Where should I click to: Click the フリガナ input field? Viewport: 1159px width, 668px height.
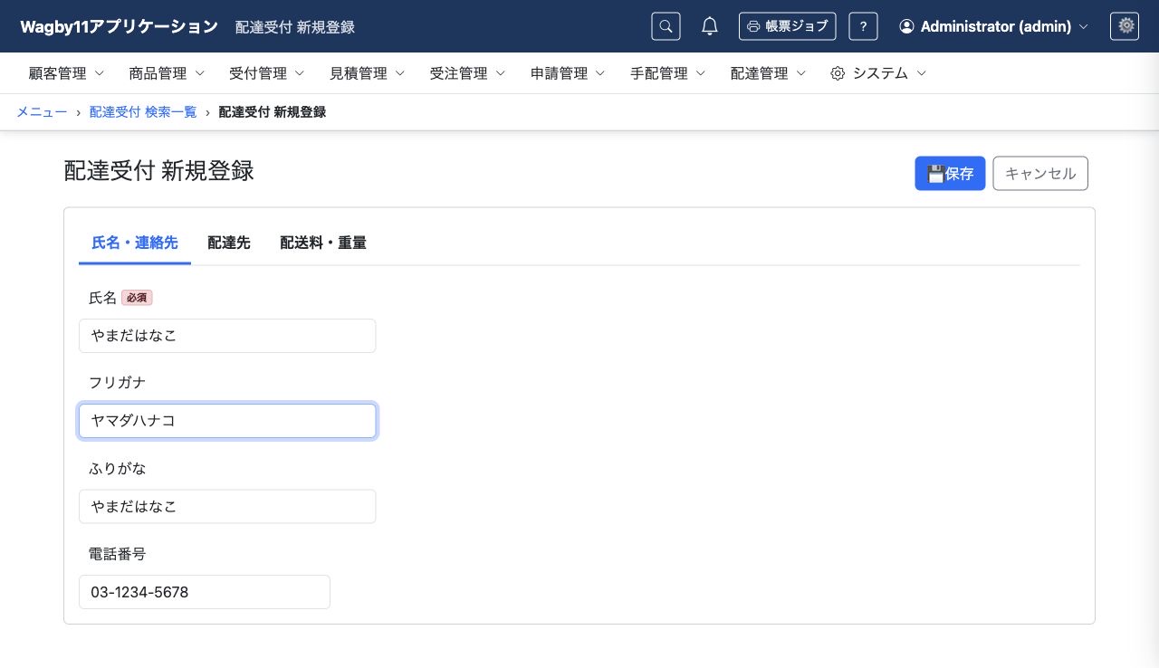227,421
